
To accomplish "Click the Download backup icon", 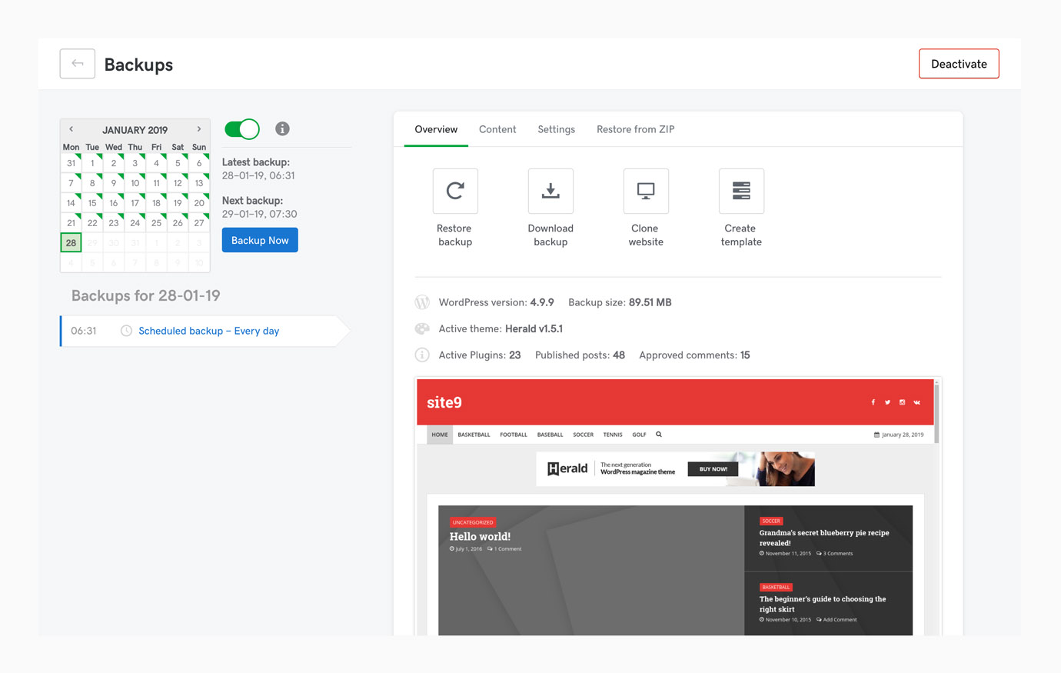I will point(550,191).
